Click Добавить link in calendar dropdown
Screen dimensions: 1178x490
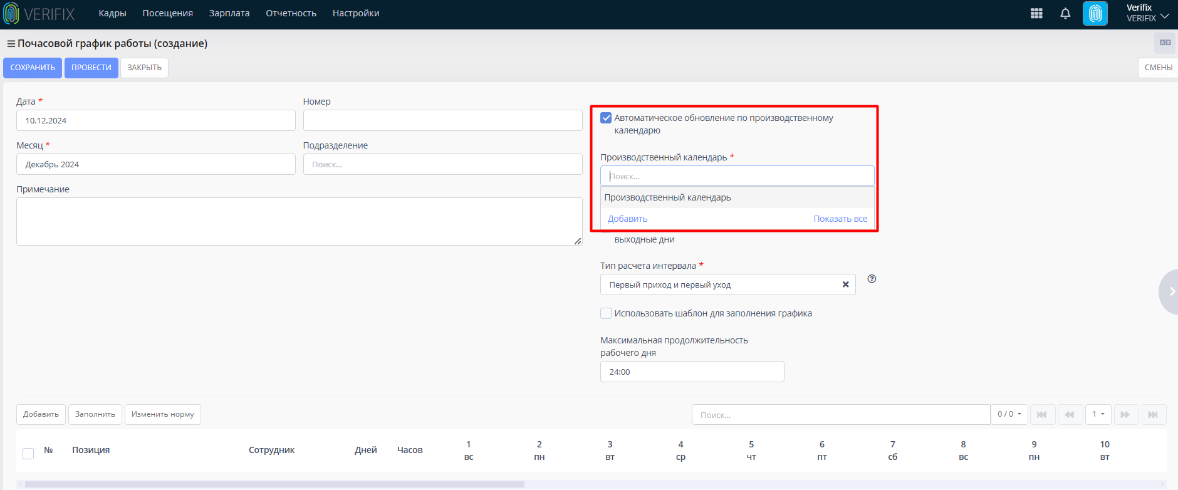coord(627,219)
